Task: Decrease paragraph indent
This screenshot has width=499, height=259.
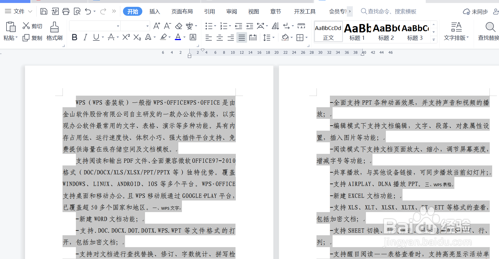Action: 238,26
